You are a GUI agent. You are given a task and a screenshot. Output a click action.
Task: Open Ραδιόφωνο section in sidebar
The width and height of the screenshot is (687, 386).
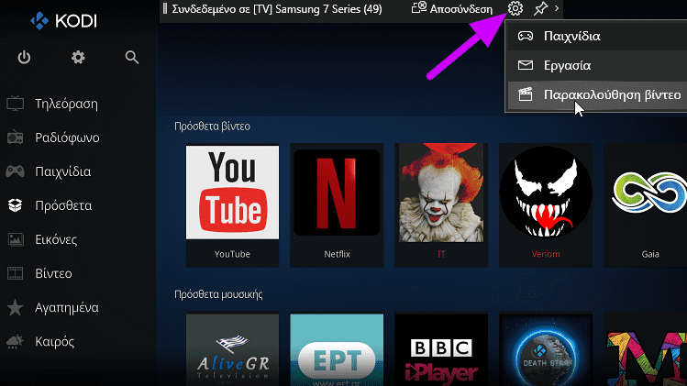click(67, 138)
